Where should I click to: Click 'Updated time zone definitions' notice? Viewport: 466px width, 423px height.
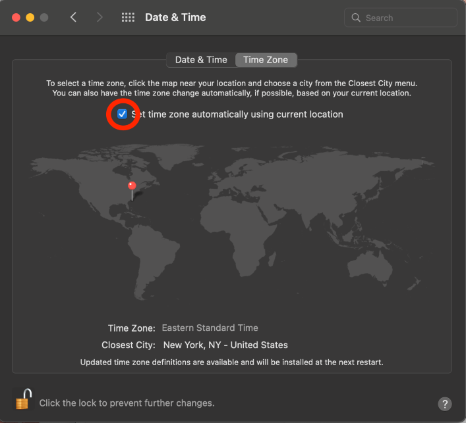(232, 362)
